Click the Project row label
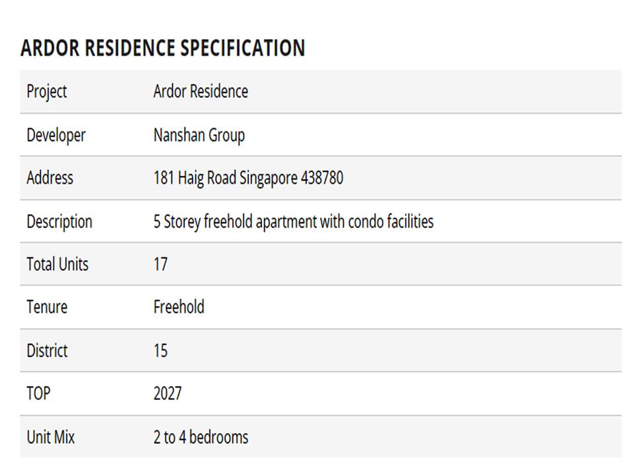This screenshot has width=624, height=474. 46,91
